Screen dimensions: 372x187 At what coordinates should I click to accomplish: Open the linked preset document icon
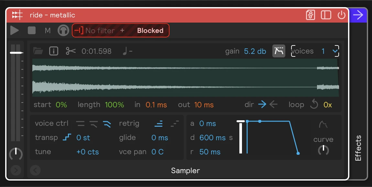[x=310, y=15]
